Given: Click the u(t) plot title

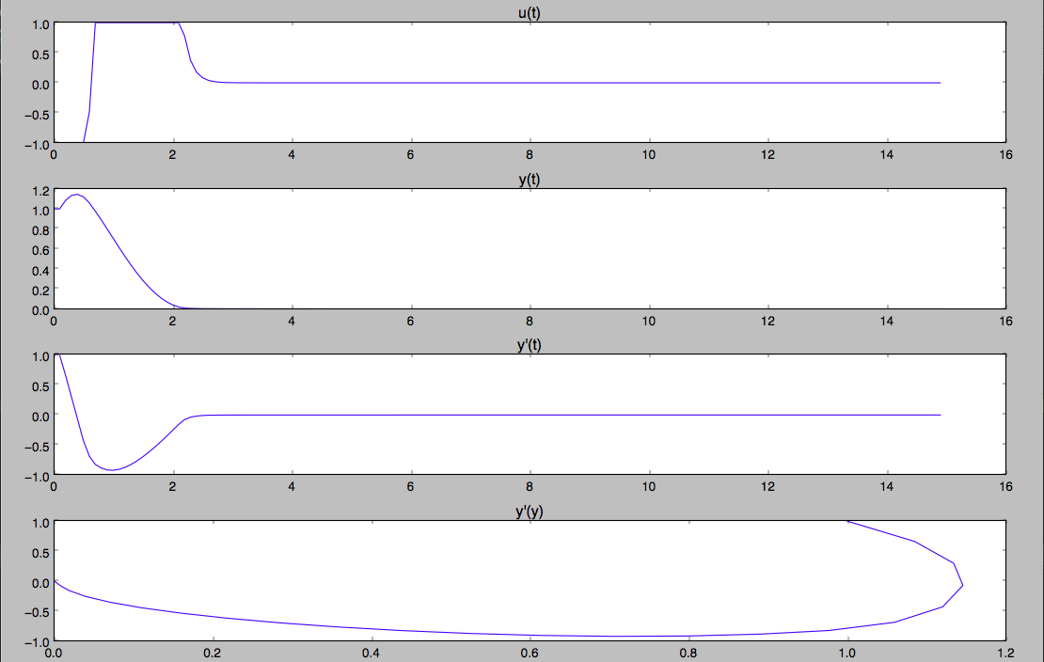Looking at the screenshot, I should [530, 13].
